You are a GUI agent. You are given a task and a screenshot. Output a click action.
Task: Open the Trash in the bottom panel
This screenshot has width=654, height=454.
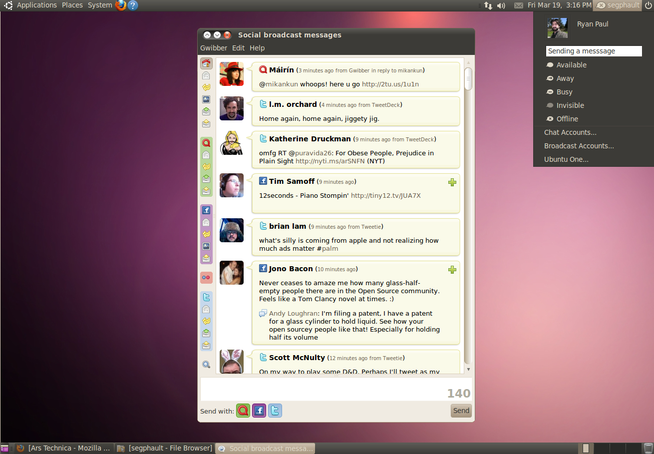648,448
